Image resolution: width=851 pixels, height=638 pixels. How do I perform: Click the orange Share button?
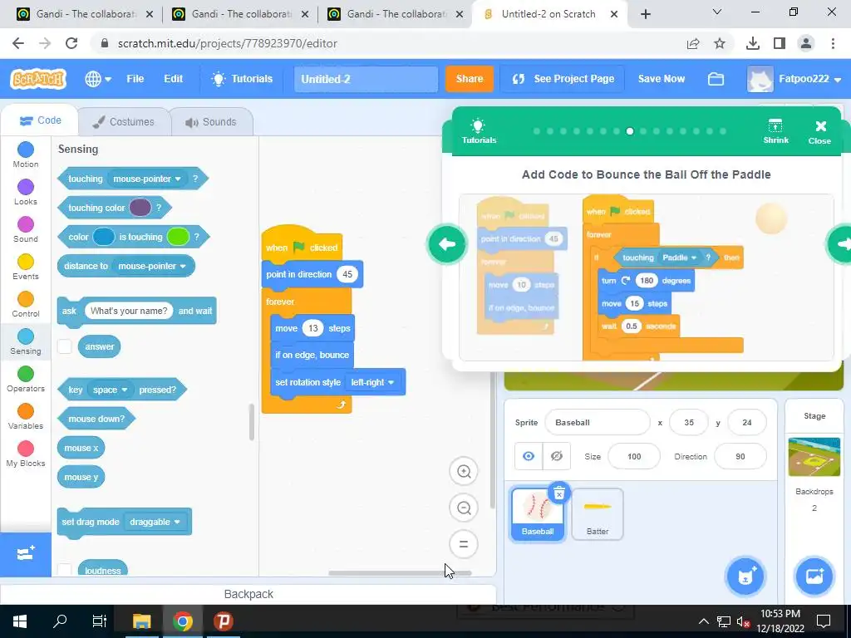(470, 79)
